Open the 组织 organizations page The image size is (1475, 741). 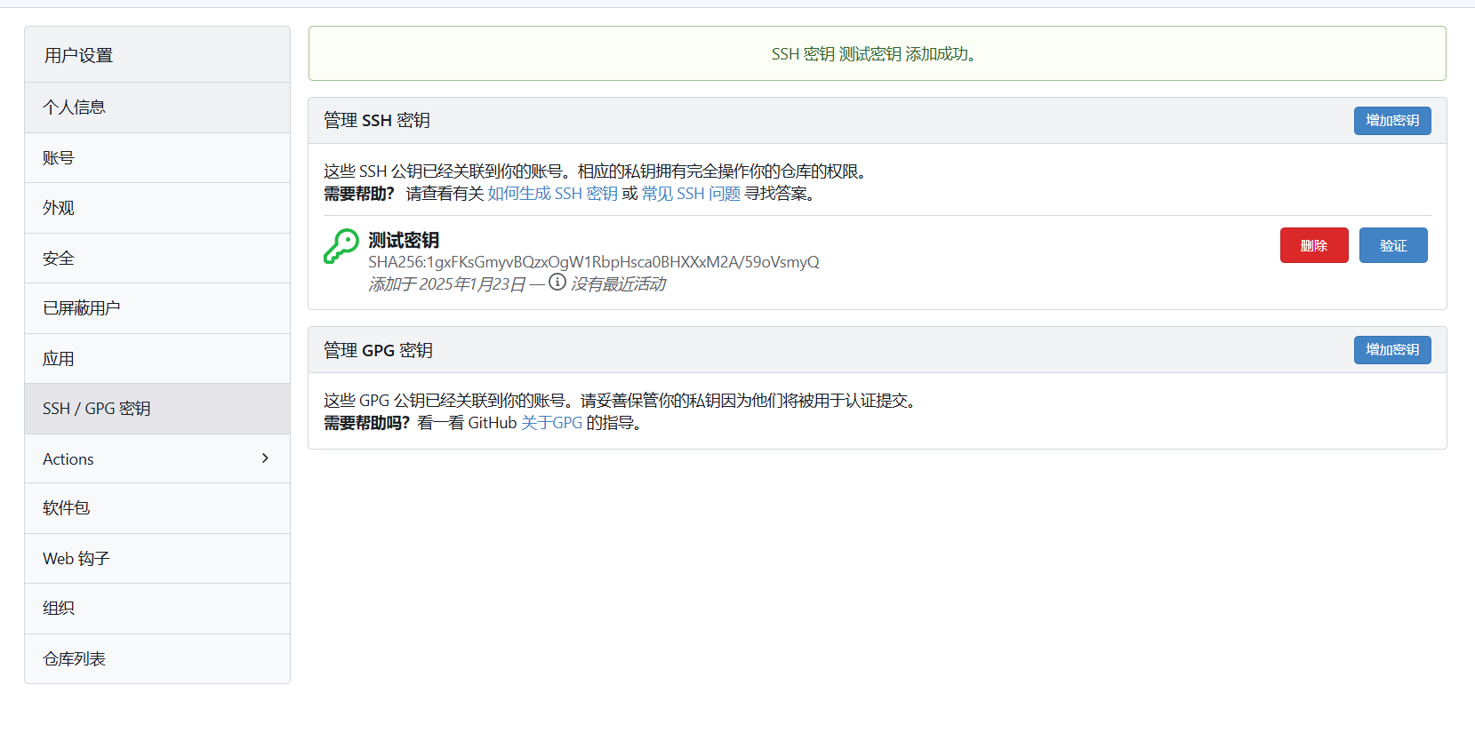(x=59, y=609)
